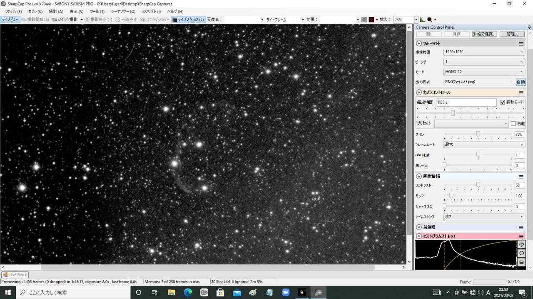Open the ヘルプ (H) menu
Viewport: 533px width, 299px height.
tap(175, 12)
